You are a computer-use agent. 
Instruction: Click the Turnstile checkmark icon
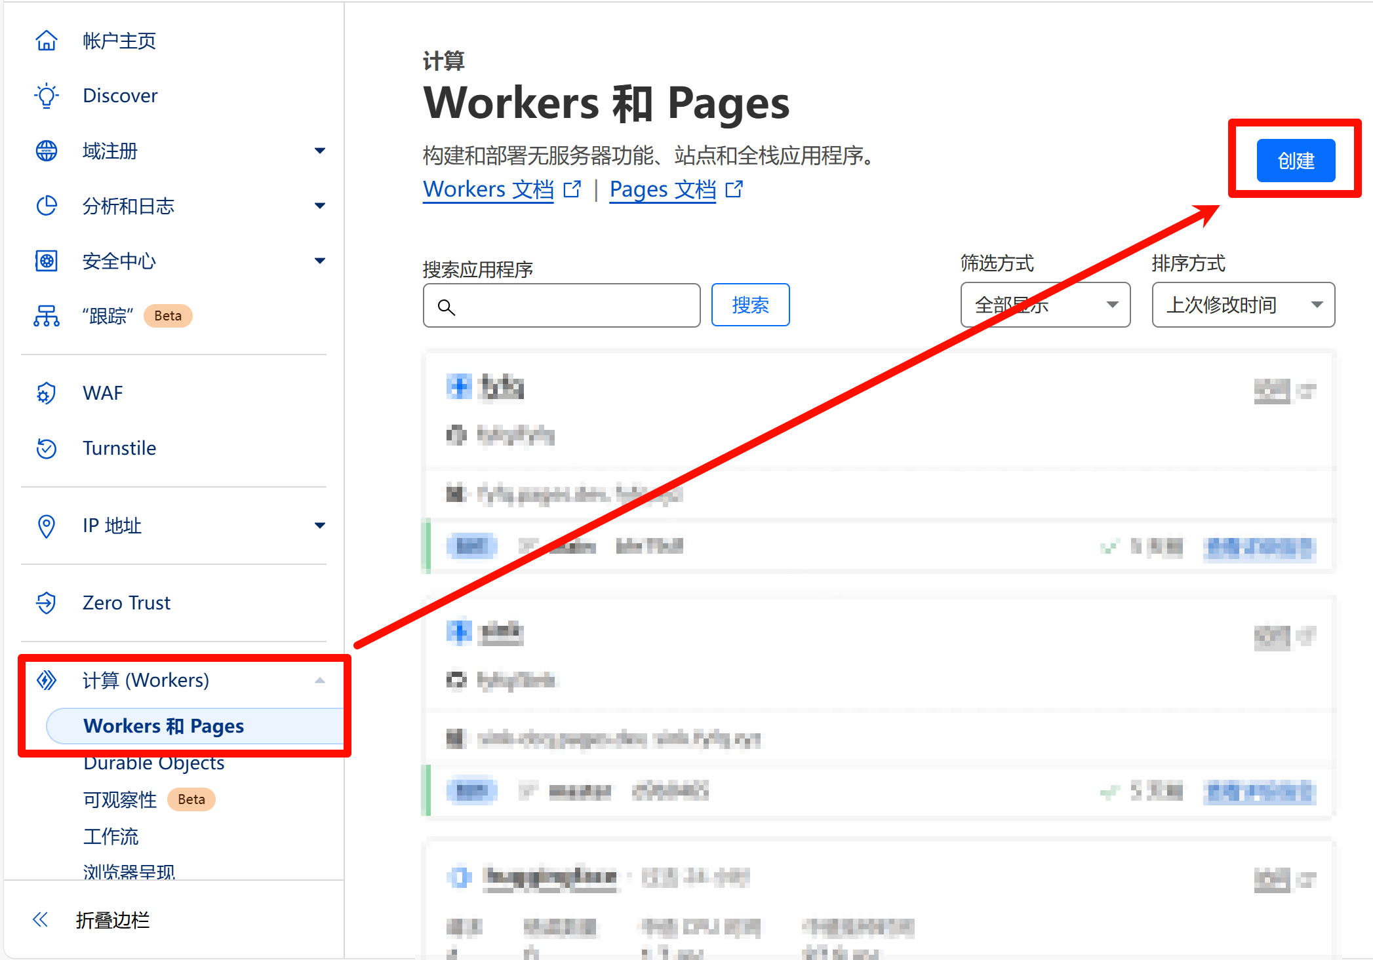pyautogui.click(x=46, y=448)
